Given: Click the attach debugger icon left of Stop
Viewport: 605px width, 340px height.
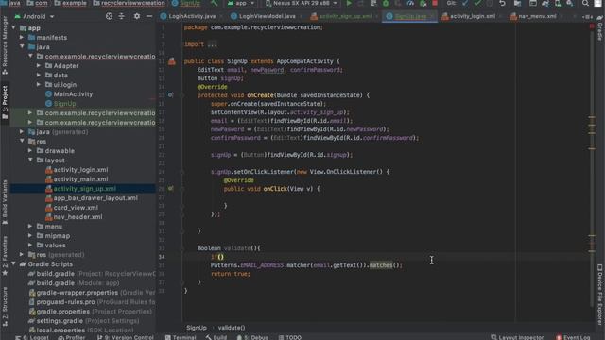Looking at the screenshot, I should click(423, 3).
